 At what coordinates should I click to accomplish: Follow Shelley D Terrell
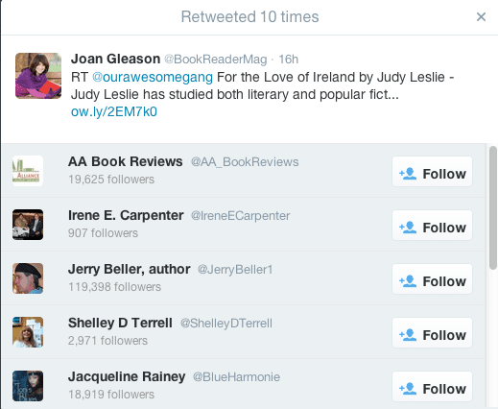tap(432, 335)
